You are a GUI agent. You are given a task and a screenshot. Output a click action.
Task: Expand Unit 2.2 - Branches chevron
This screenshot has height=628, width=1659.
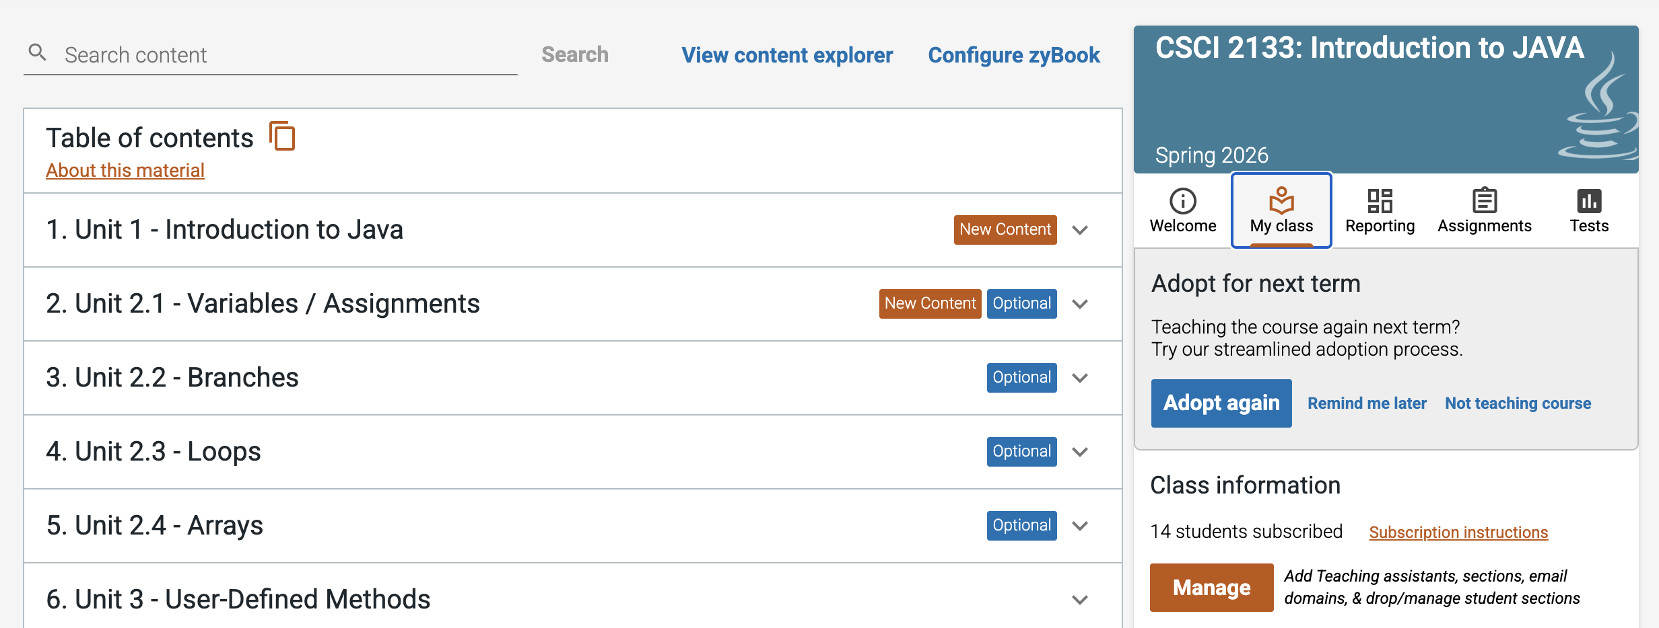coord(1080,378)
